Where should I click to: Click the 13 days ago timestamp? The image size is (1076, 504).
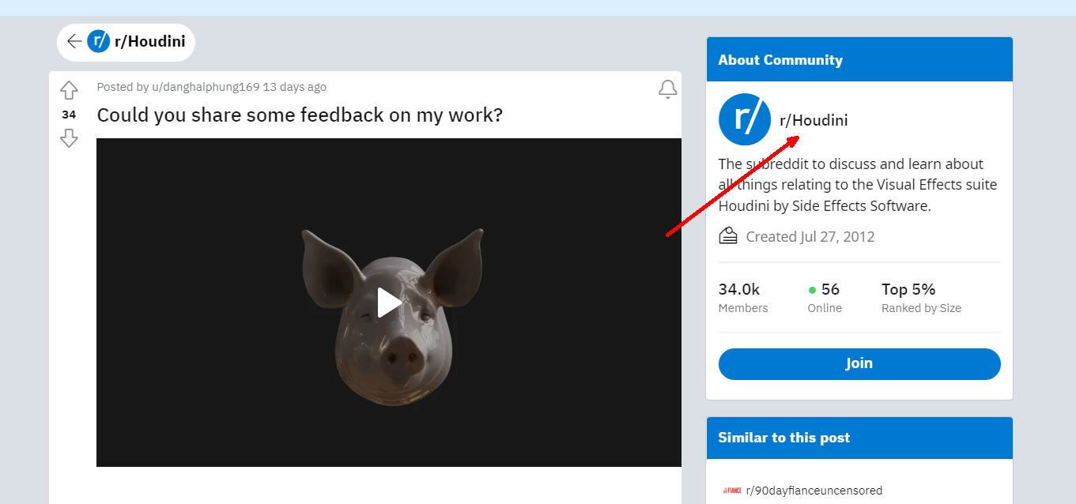(x=294, y=87)
